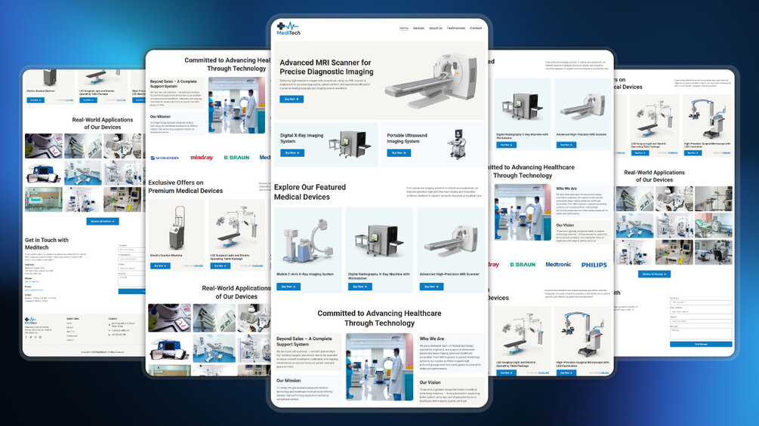Open the Devices nav item in header
759x426 pixels.
(418, 28)
